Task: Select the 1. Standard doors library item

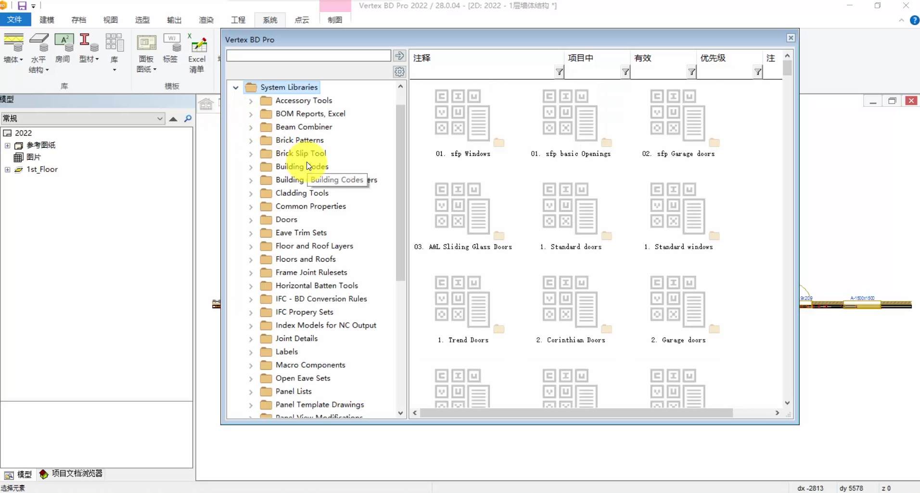Action: point(570,216)
